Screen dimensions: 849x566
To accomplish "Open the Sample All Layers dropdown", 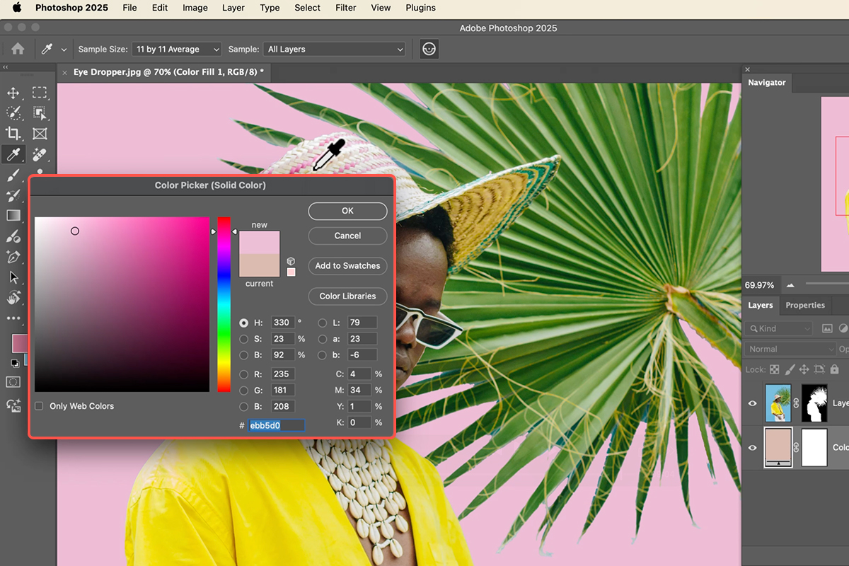I will (334, 50).
